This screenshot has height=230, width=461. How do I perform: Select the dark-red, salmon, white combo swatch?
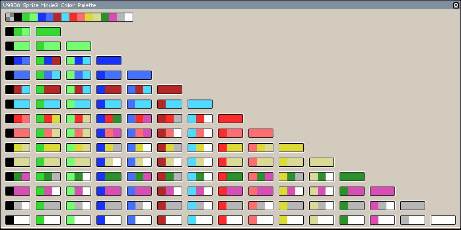click(169, 133)
